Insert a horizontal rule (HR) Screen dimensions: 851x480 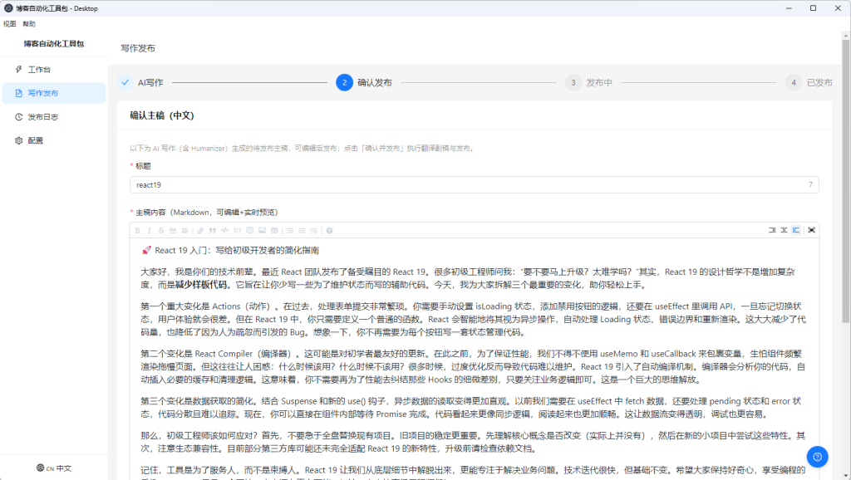point(173,231)
